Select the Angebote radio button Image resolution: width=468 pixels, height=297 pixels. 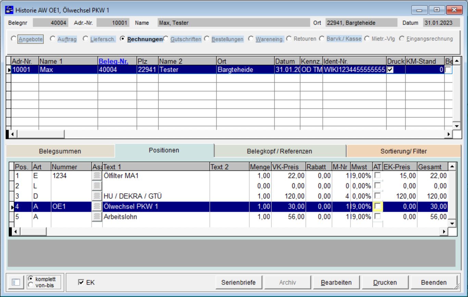pos(13,39)
